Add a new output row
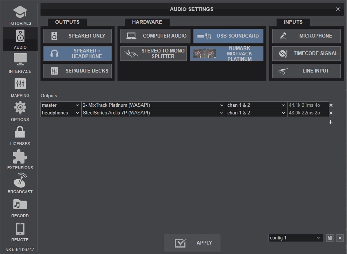347x254 pixels. [x=331, y=122]
